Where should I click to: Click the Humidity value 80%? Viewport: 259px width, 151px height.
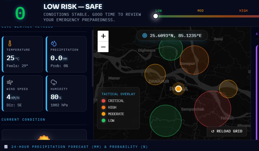(x=56, y=97)
